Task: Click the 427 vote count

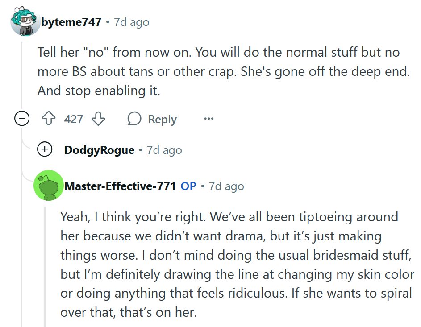Action: pos(74,119)
